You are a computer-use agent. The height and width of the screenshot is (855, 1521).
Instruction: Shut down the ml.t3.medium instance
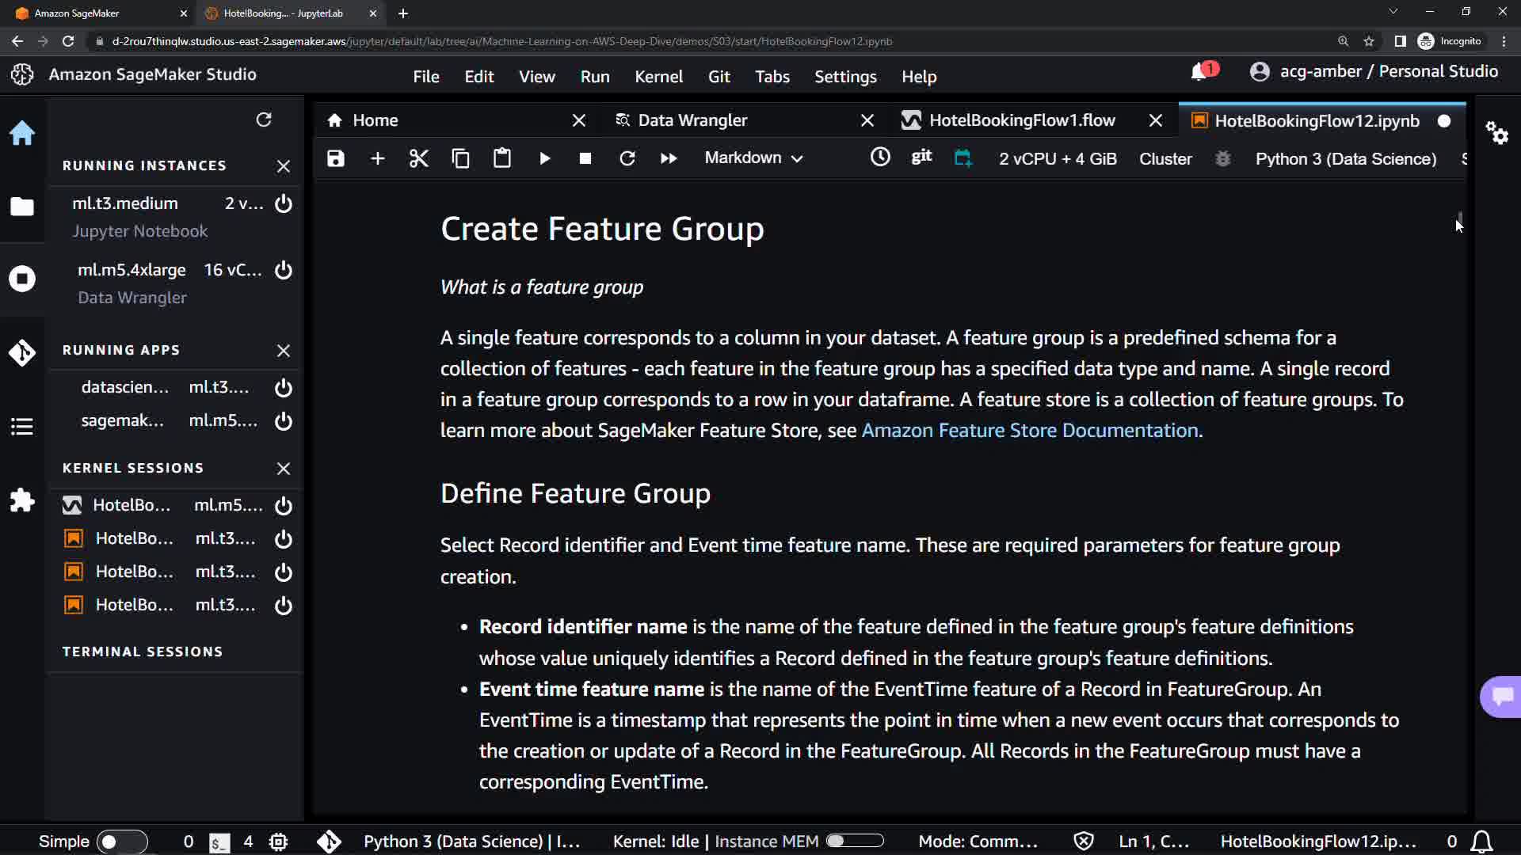(x=284, y=203)
